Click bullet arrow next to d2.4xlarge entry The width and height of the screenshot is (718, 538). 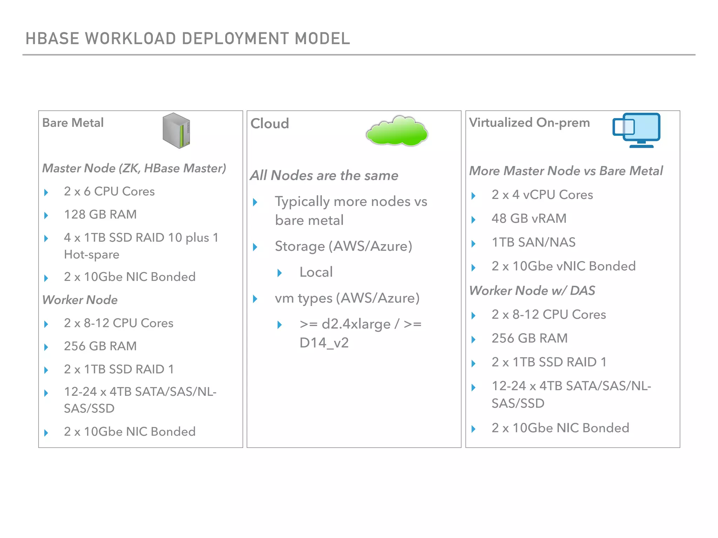(279, 325)
